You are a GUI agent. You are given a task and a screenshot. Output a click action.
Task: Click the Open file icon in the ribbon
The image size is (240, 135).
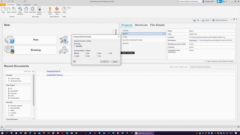(9, 9)
